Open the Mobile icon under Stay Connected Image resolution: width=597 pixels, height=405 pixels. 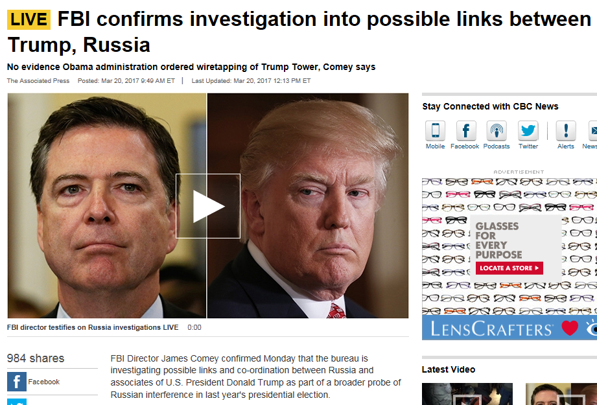click(435, 131)
